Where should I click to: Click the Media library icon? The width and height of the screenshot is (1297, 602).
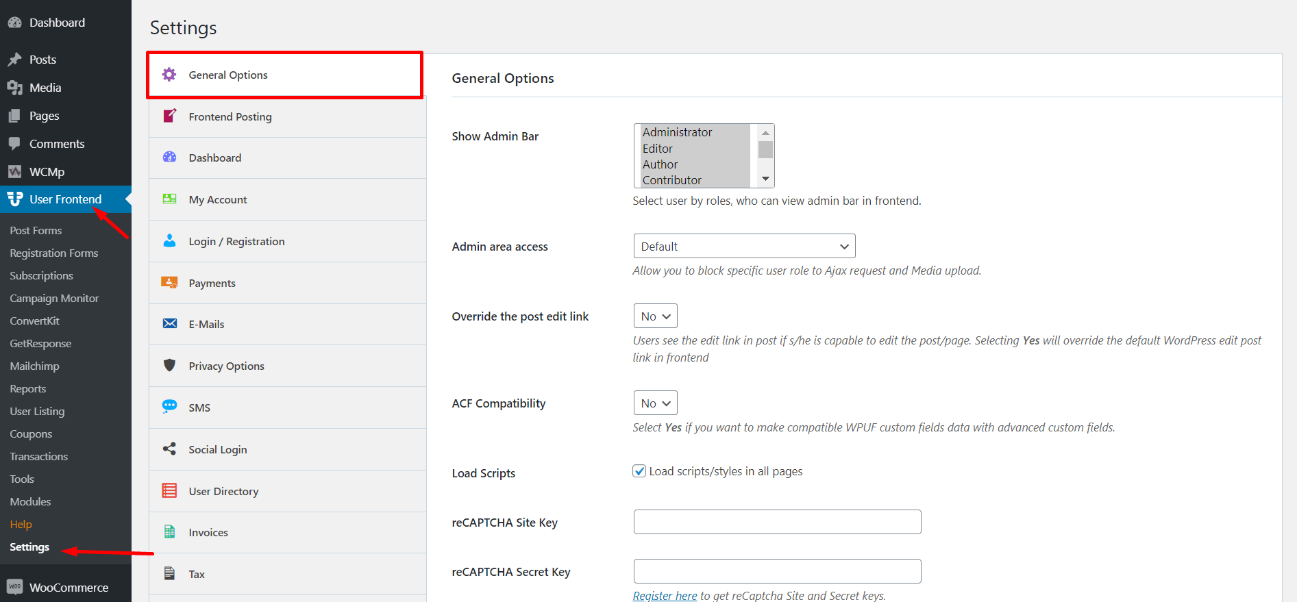click(x=14, y=88)
